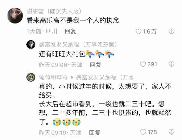The height and width of the screenshot is (140, 182).
Task: Open username 甜甜雪（陆沉夫人版）
Action: coord(54,11)
